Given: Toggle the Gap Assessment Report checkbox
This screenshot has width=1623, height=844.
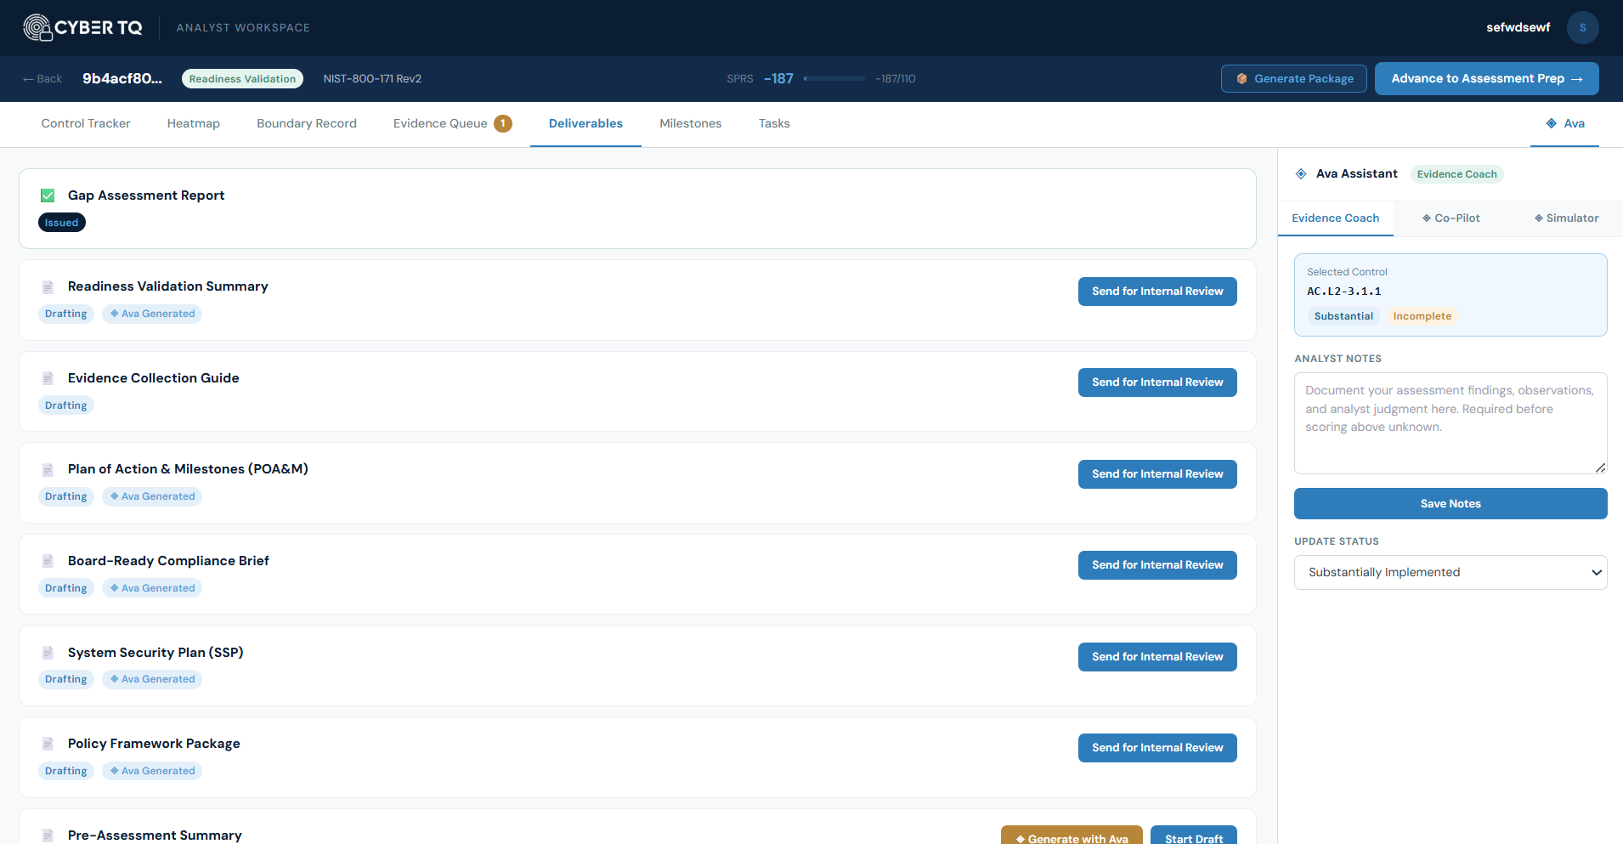Looking at the screenshot, I should coord(48,195).
